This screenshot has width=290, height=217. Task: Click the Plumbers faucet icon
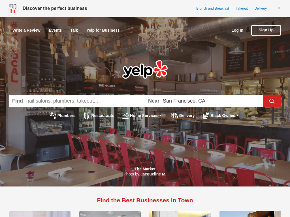click(53, 116)
